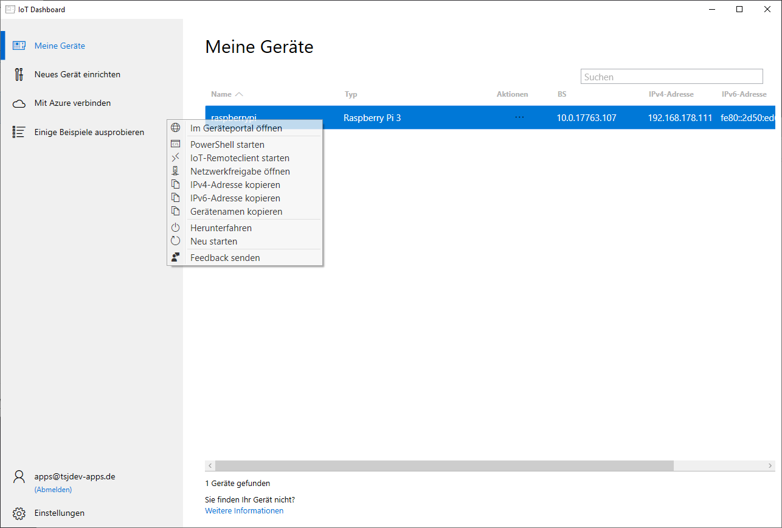The image size is (782, 528).
Task: Click the Abmelden link
Action: pos(53,490)
